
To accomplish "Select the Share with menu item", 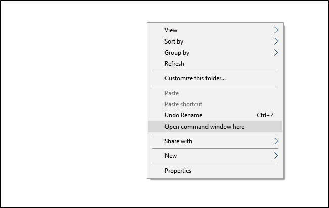I will pyautogui.click(x=215, y=141).
